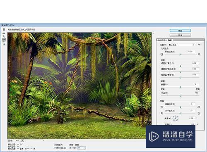Click the vignette 数量 amount slider
Image resolution: width=207 pixels, height=152 pixels.
[180, 87]
